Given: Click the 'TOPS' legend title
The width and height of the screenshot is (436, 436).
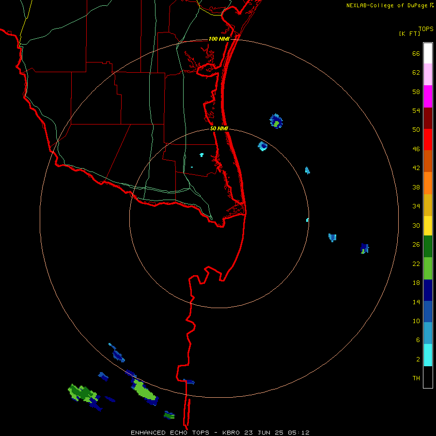Looking at the screenshot, I should [x=426, y=29].
